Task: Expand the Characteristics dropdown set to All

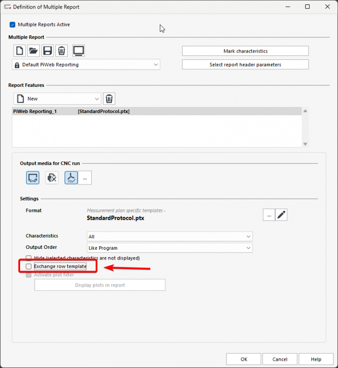Action: click(170, 236)
